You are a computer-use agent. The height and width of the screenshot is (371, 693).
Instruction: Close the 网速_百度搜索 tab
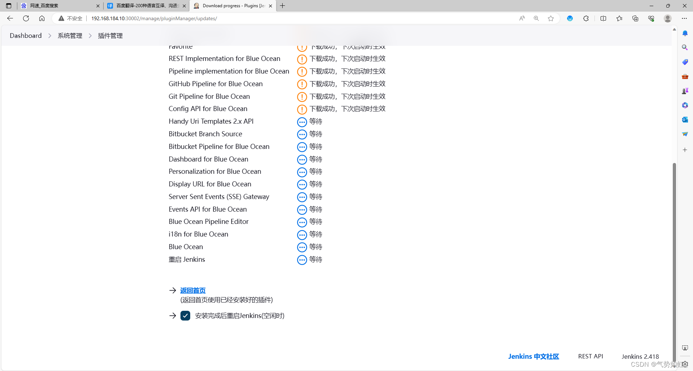[x=98, y=6]
